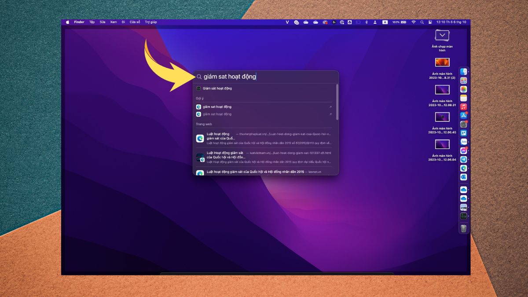Click the Spotlight magnifier in menu bar
The image size is (528, 297).
pyautogui.click(x=422, y=22)
